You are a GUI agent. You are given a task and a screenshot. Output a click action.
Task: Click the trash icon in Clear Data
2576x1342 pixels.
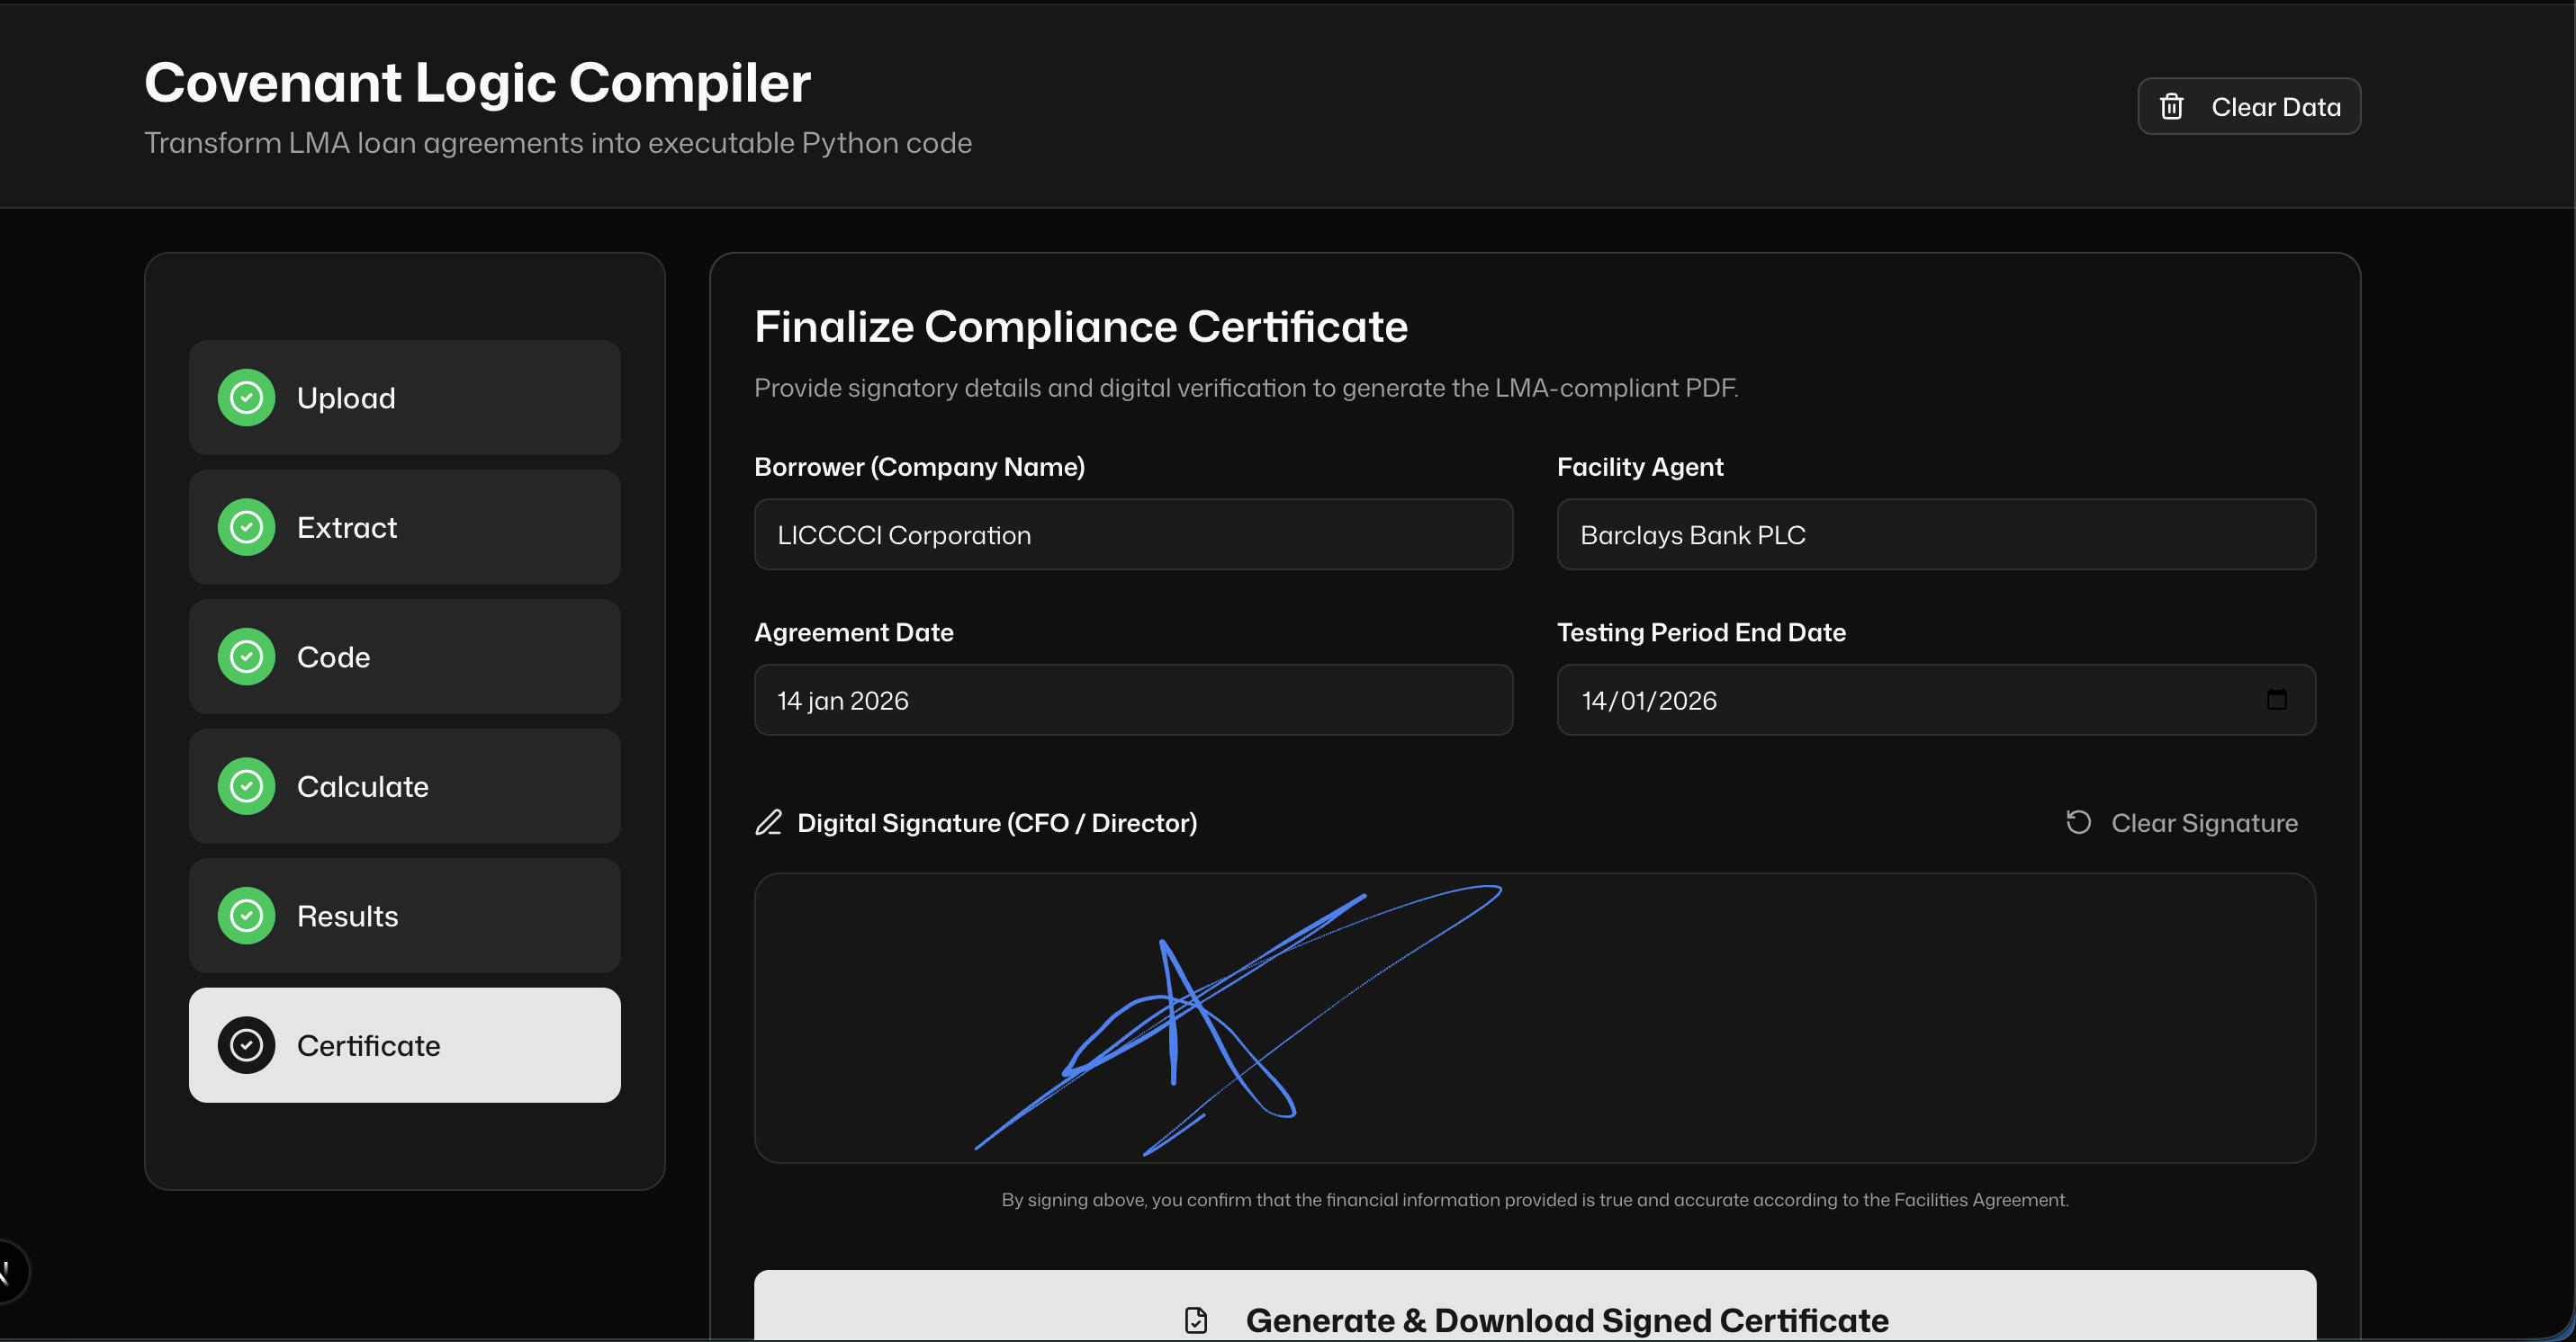pyautogui.click(x=2171, y=107)
